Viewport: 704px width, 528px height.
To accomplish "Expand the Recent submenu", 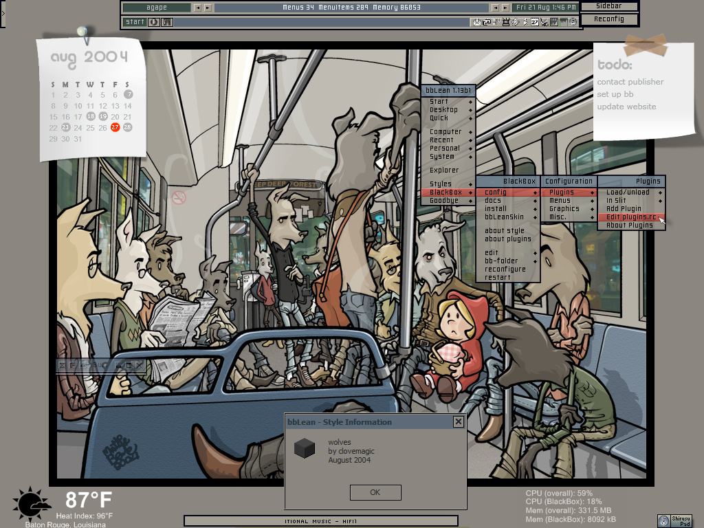I will (x=448, y=140).
